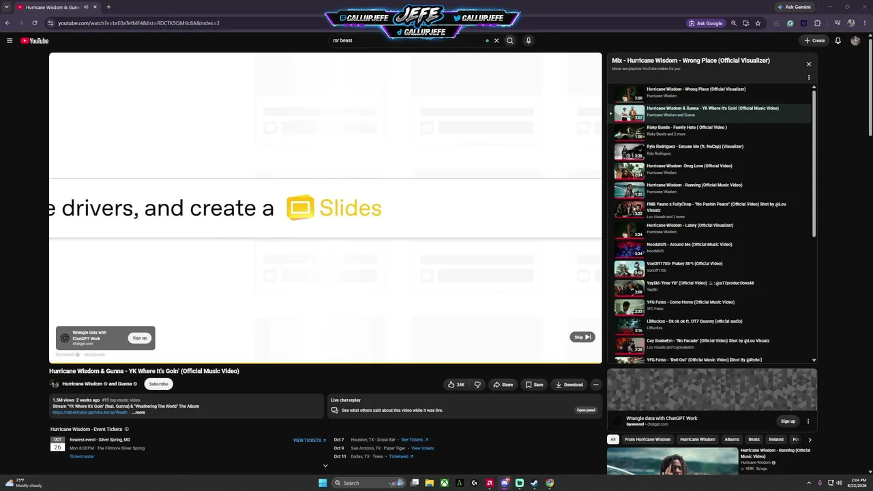The image size is (873, 491).
Task: Open the Mix playlist three-dot options
Action: click(809, 78)
